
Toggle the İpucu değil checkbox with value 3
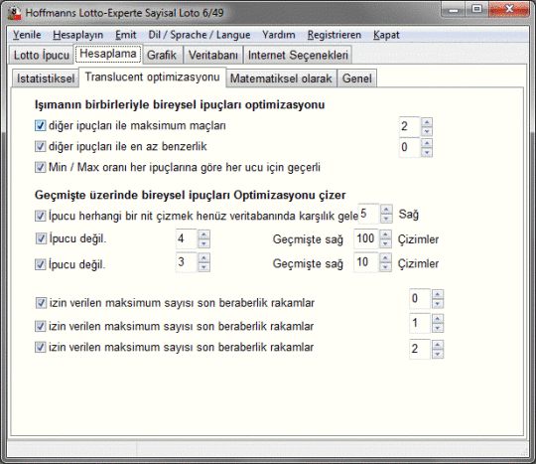pos(40,264)
